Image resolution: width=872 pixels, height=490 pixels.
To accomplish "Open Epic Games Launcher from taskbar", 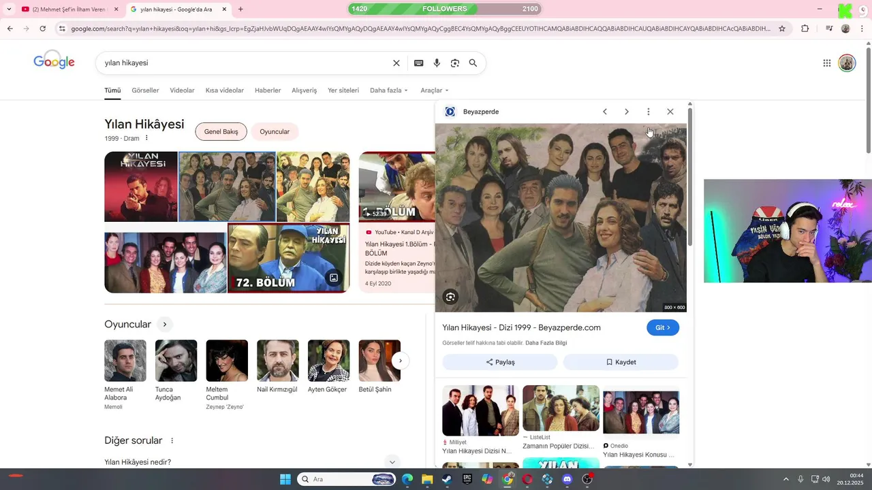I will click(x=467, y=479).
